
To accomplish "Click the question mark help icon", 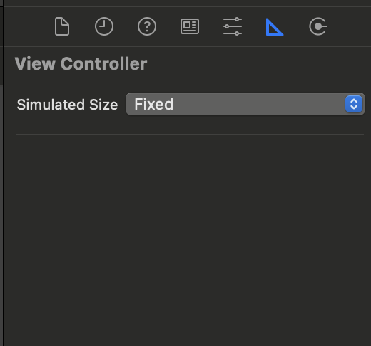I will point(147,26).
